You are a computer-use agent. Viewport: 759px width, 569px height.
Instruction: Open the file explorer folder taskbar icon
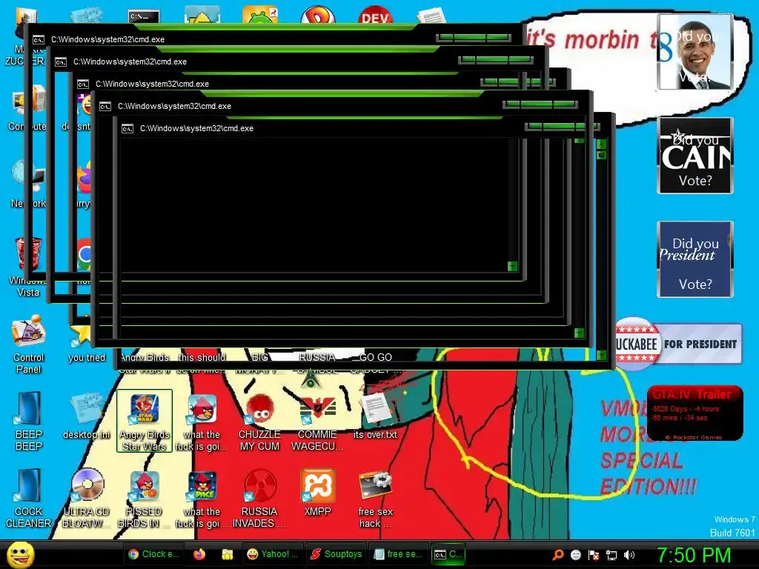227,554
